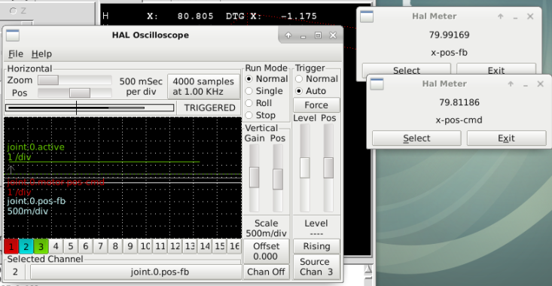
Task: Enable channel 7
Action: (100, 246)
